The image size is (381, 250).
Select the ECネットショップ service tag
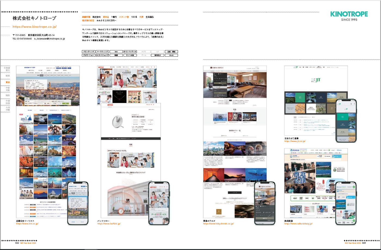tap(102, 55)
